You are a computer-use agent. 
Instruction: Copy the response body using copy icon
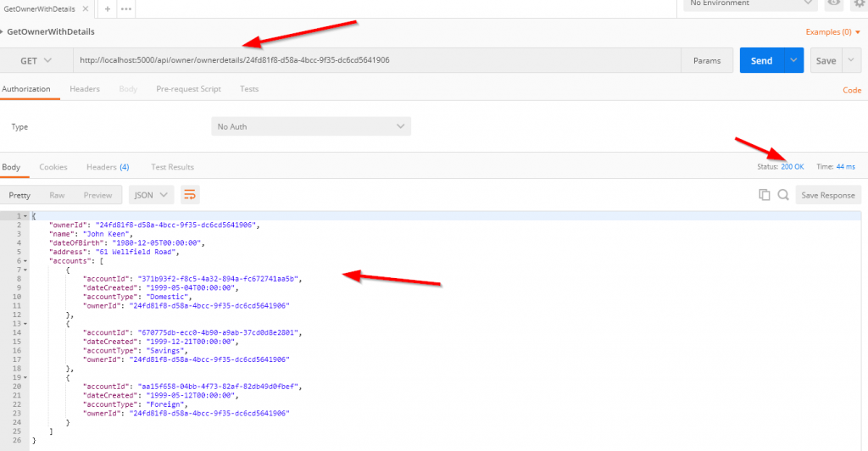[x=765, y=195]
